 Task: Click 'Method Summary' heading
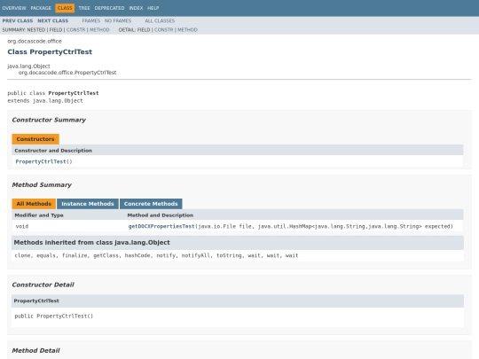42,184
